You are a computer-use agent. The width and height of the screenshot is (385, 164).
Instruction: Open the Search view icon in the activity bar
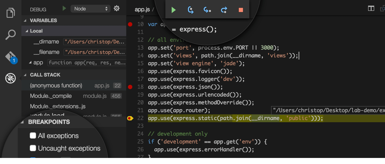11,34
